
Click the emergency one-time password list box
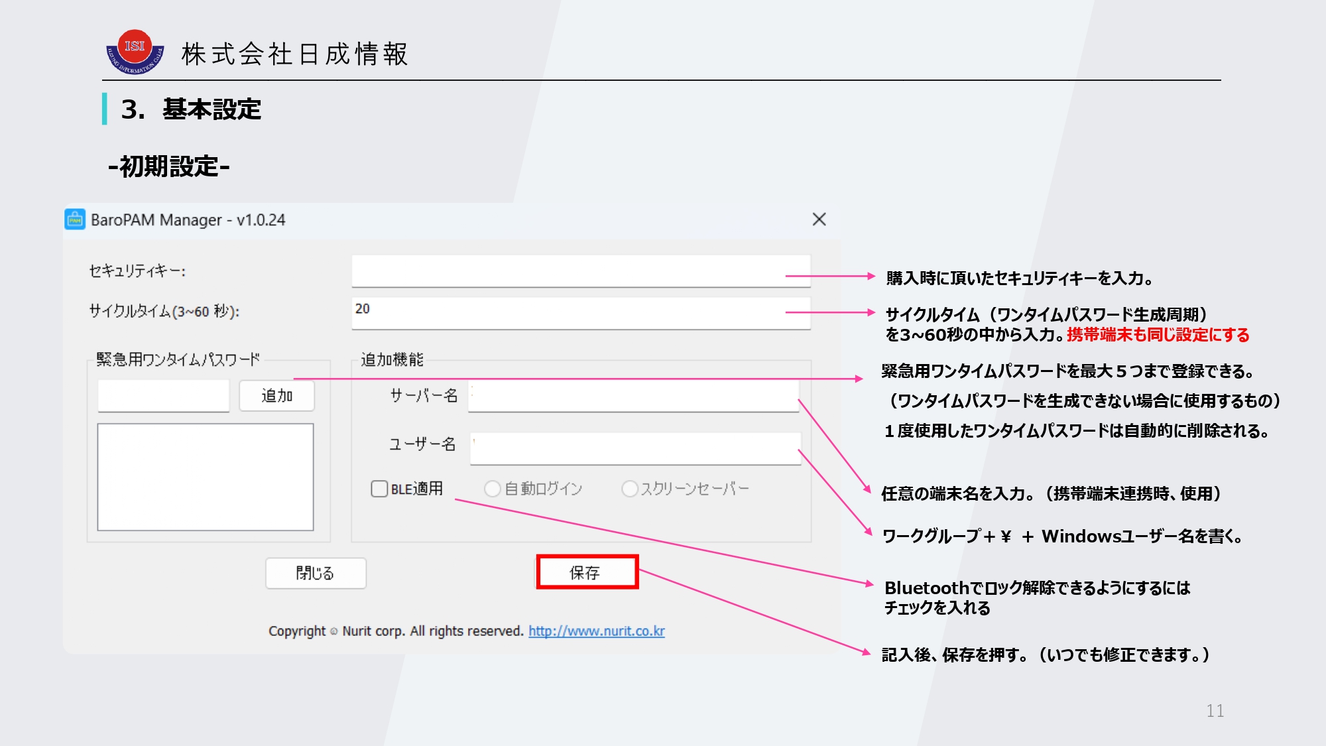(x=206, y=477)
